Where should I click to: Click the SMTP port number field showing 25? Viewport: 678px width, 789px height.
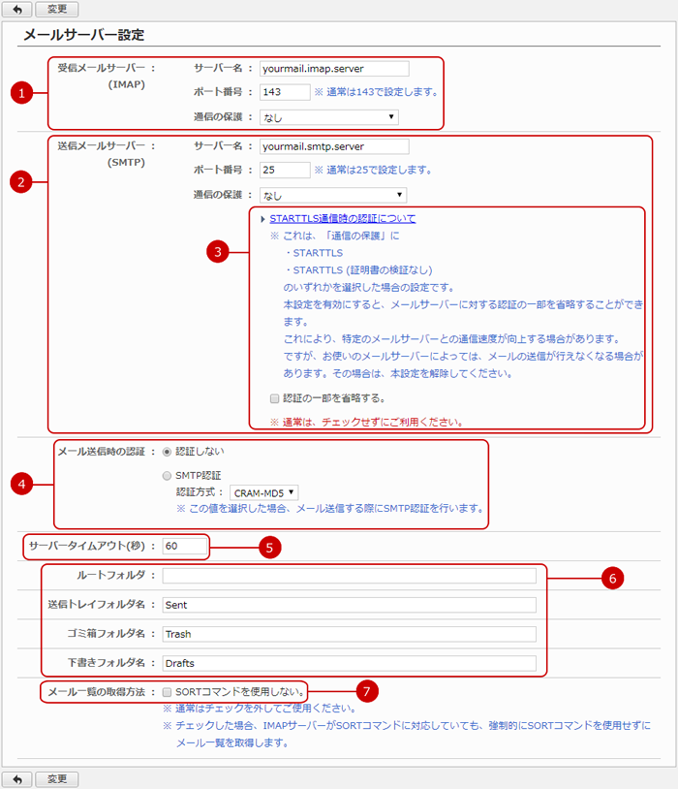285,170
